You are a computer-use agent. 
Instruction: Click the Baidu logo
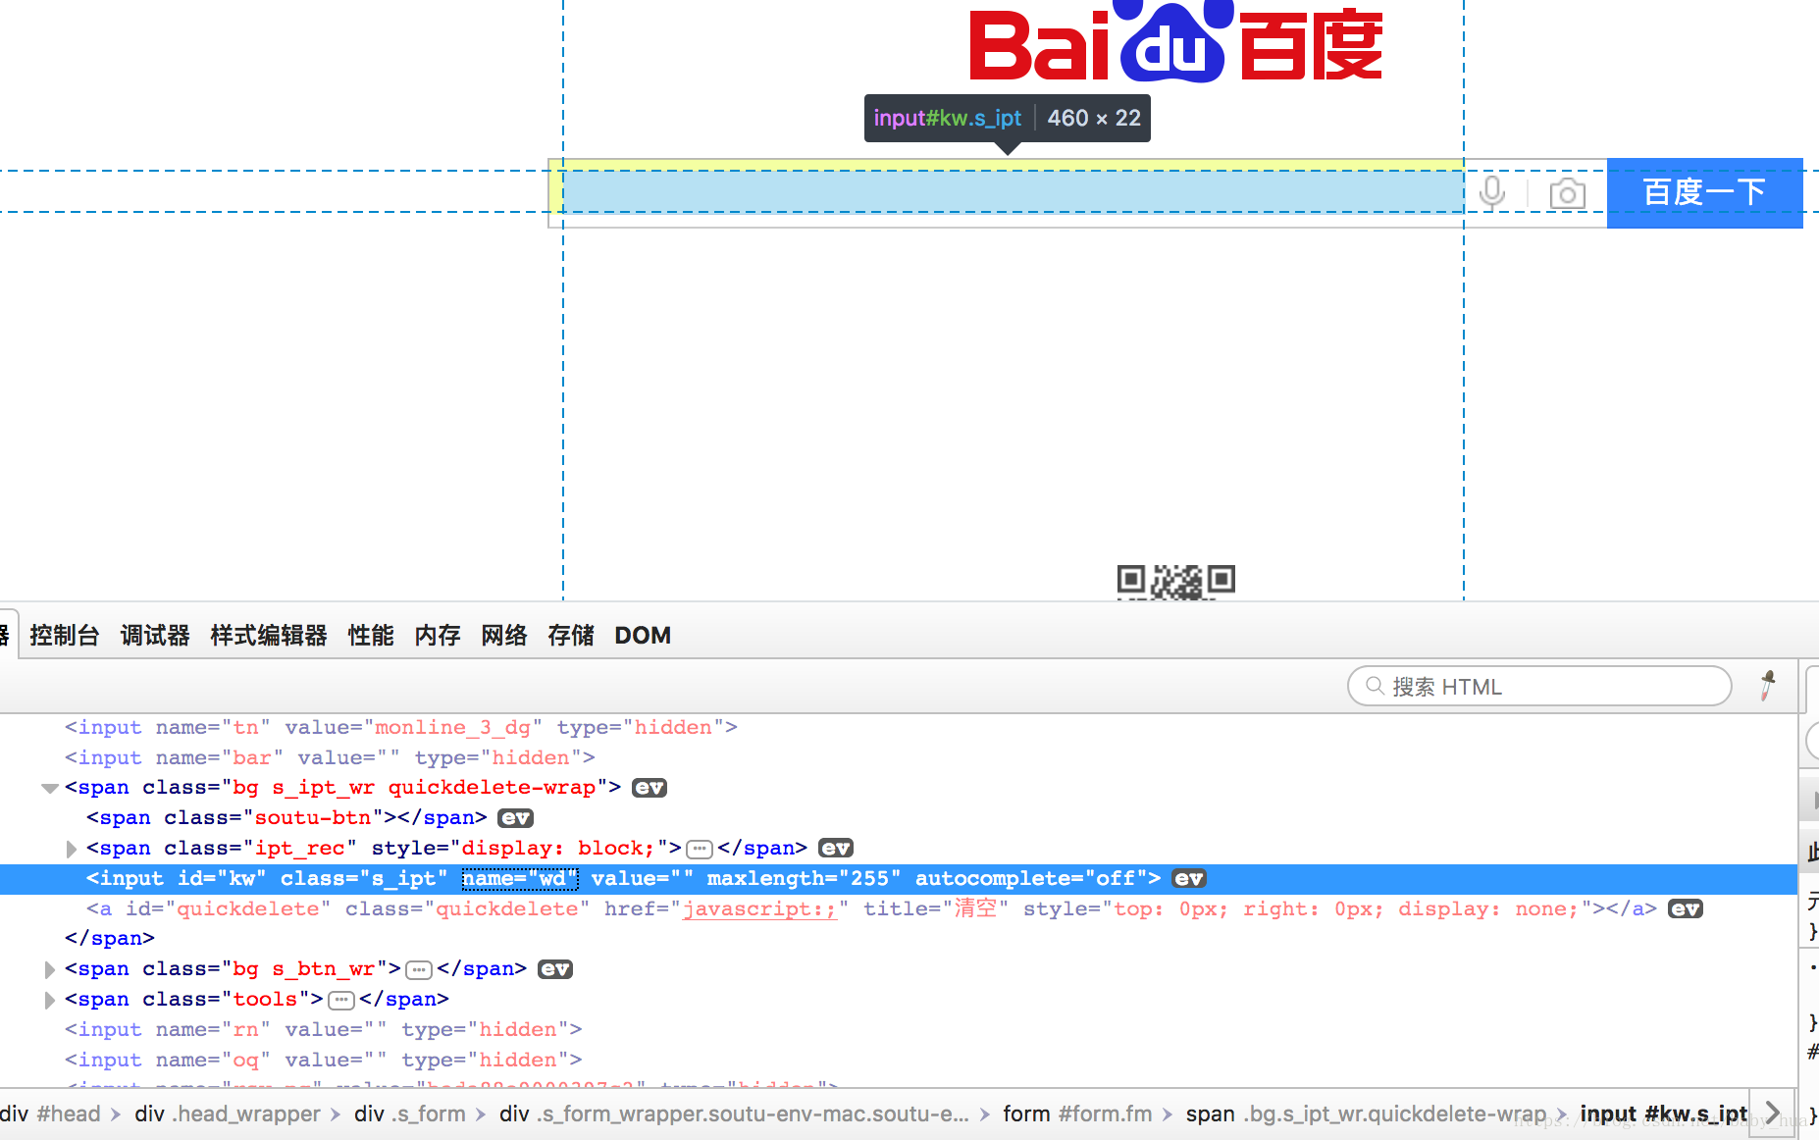[1175, 43]
